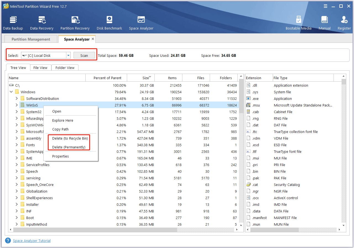354x248 pixels.
Task: Open the Partition Recovery tool
Action: [75, 23]
